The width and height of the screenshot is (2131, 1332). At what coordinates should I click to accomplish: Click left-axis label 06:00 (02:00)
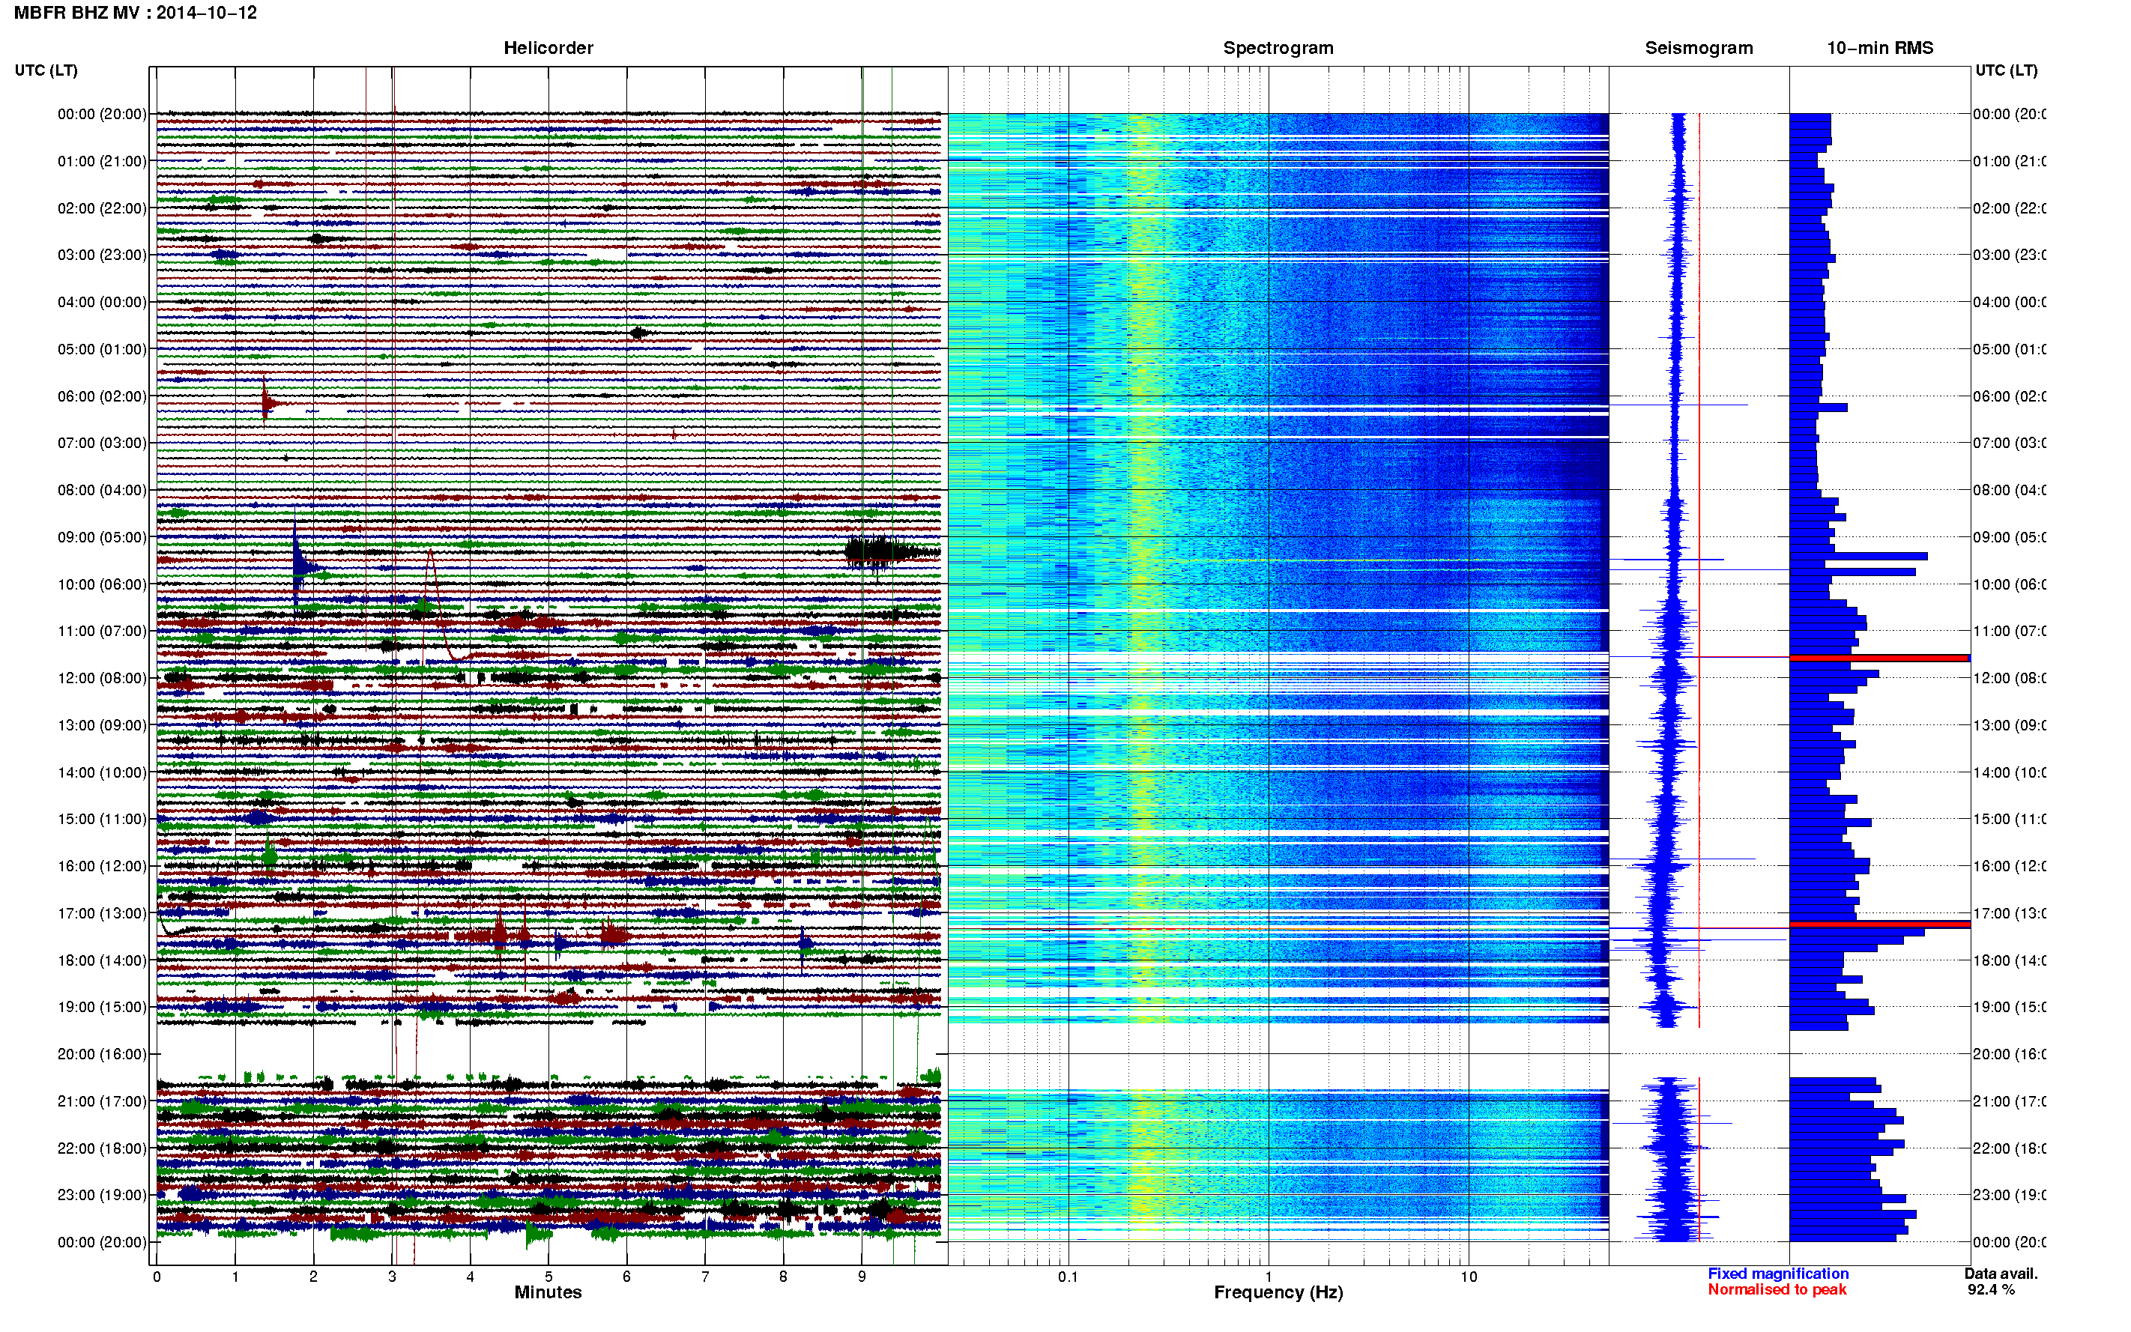coord(102,396)
